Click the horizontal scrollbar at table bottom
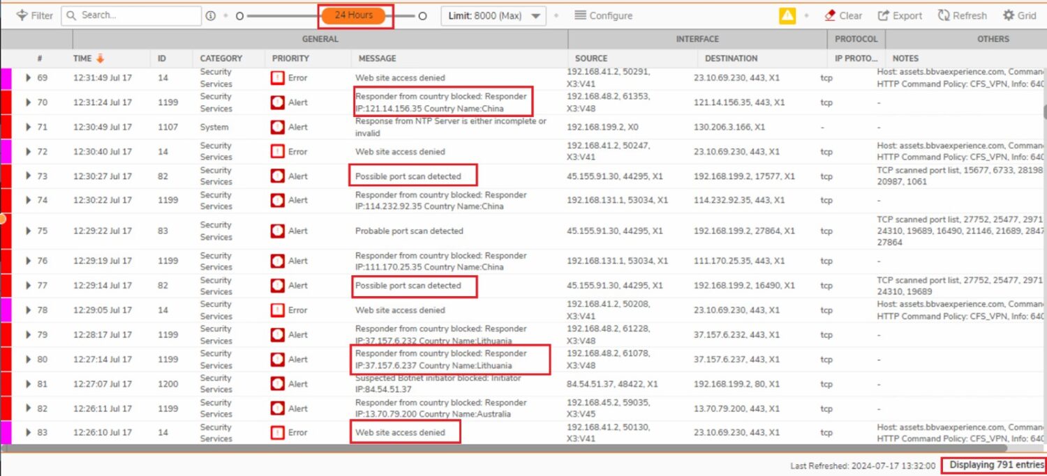The width and height of the screenshot is (1047, 476). coord(517,448)
